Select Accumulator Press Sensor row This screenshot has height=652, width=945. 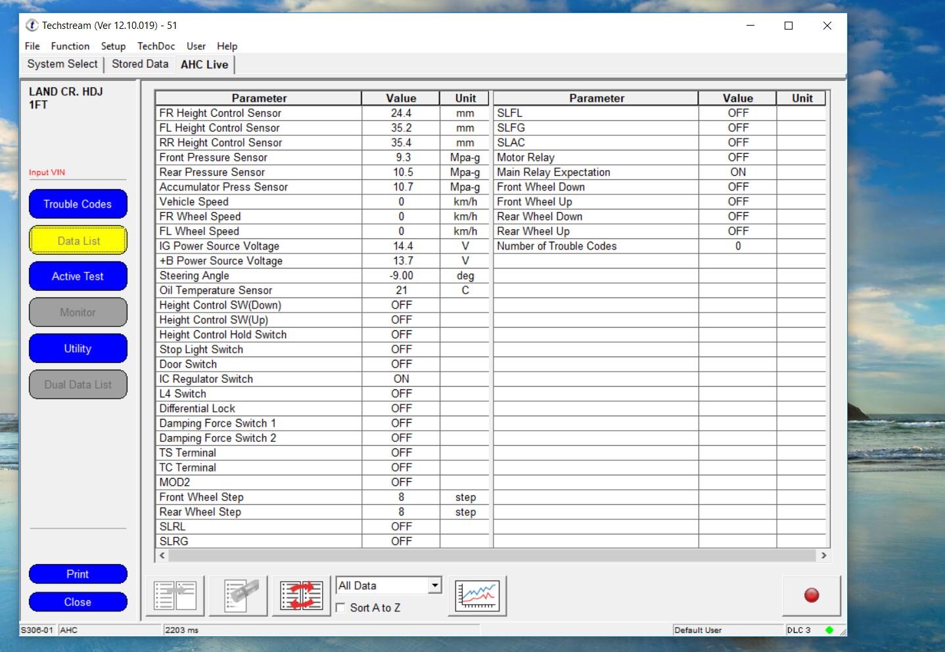pos(322,187)
